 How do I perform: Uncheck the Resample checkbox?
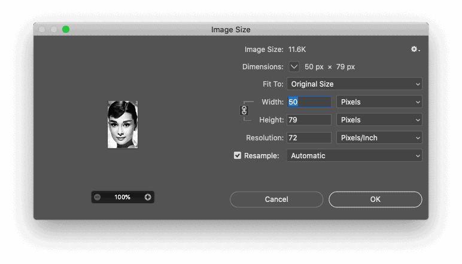(238, 155)
